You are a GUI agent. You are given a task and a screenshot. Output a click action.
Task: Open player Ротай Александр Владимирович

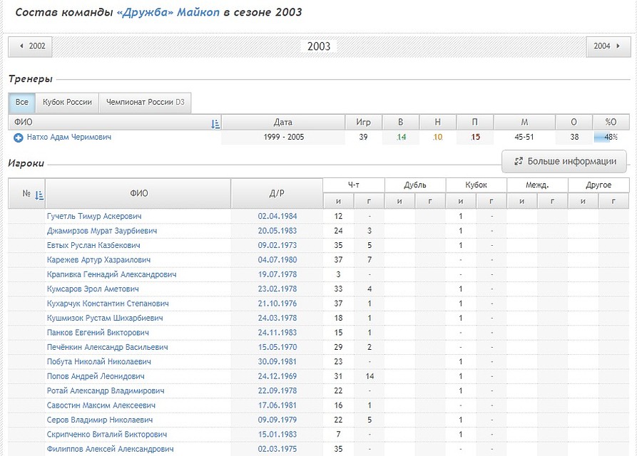pyautogui.click(x=106, y=391)
